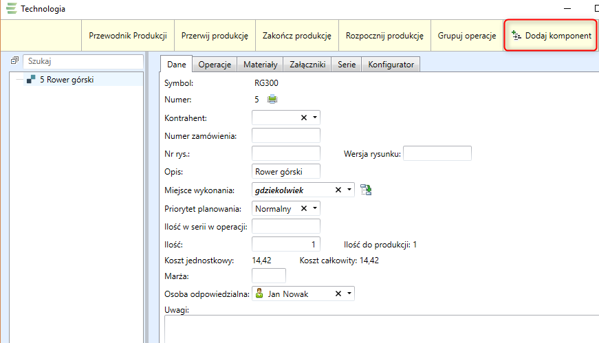The height and width of the screenshot is (343, 599).
Task: Clear the Kontrahent field with X
Action: (304, 118)
